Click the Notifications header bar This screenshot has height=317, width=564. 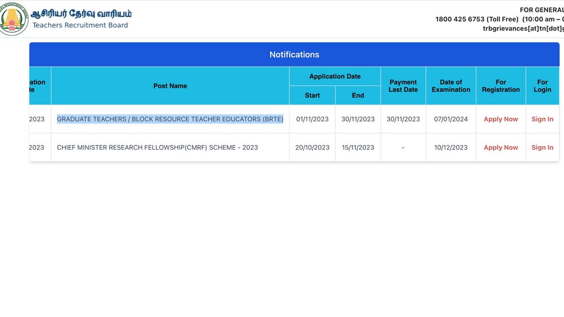click(x=294, y=54)
